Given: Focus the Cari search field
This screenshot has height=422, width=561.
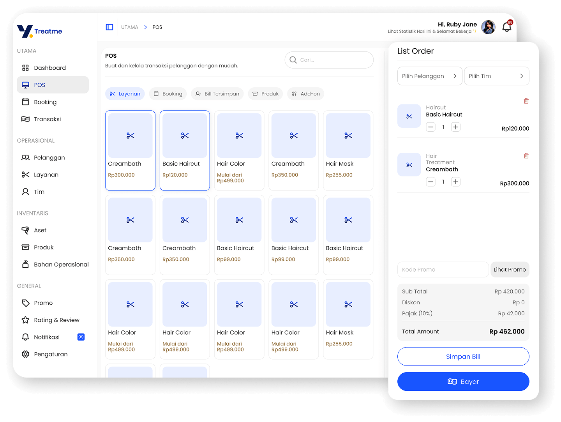Looking at the screenshot, I should pos(329,60).
